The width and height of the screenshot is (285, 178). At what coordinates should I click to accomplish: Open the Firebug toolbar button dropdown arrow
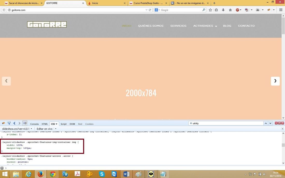click(x=274, y=10)
